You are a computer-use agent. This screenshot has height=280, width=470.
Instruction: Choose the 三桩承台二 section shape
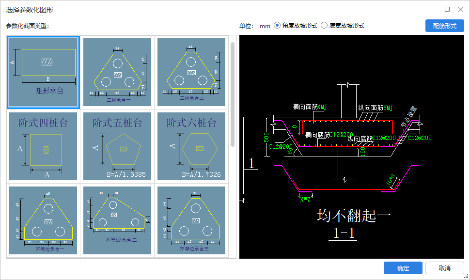point(191,72)
